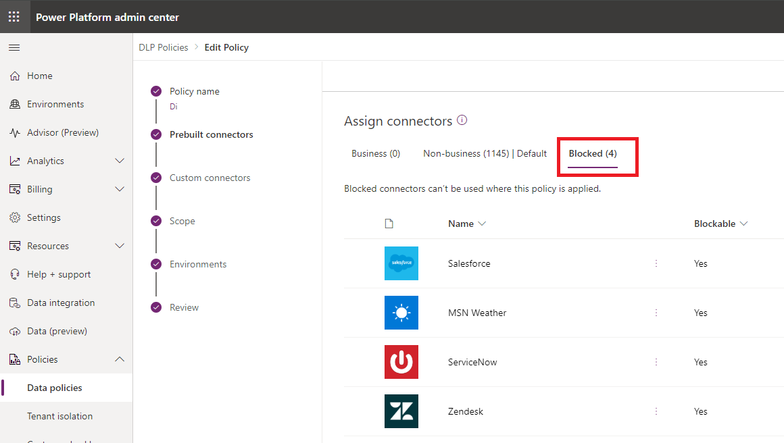
Task: Go to Custom connectors wizard step
Action: point(210,178)
